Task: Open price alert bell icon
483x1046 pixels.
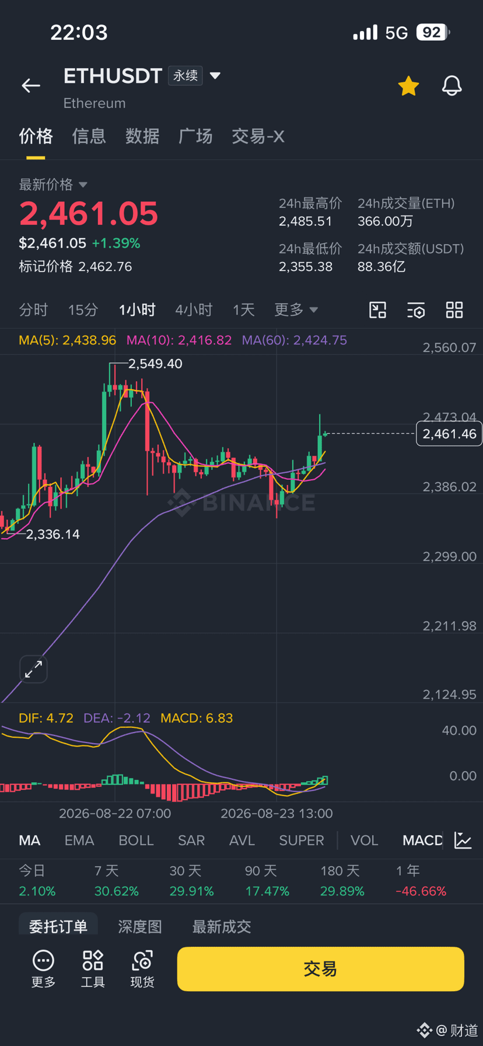Action: pos(452,86)
